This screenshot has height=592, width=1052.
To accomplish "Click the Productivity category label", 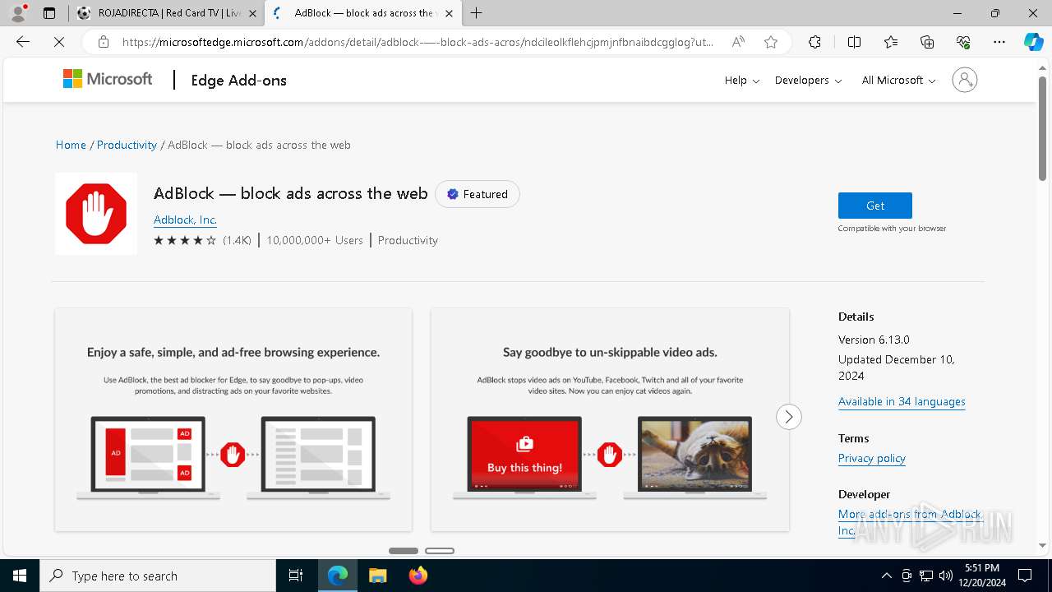I will click(408, 240).
